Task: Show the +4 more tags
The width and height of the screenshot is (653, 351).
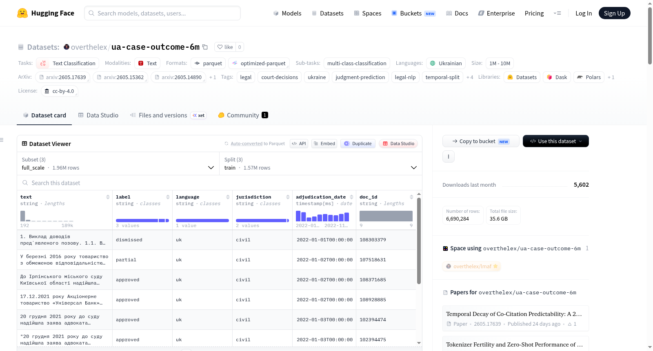Action: tap(470, 77)
